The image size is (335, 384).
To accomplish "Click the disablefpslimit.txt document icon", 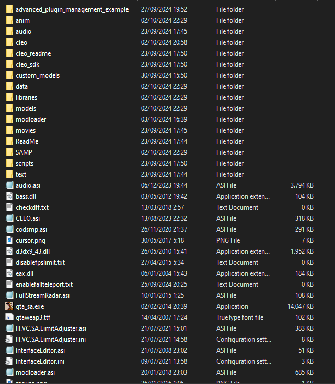I will point(9,262).
